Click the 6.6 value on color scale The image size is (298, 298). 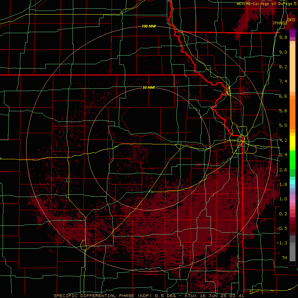[283, 96]
